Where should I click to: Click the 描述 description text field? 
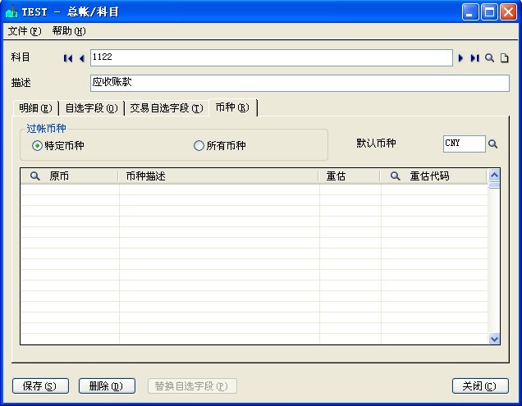pos(299,83)
